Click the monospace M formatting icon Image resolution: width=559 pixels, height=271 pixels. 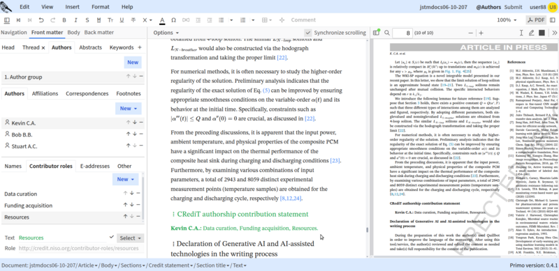coord(99,20)
